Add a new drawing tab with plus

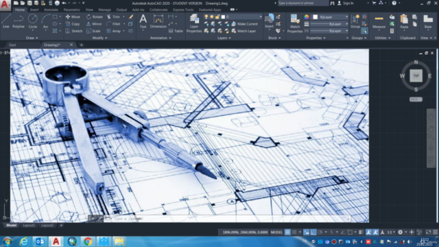(81, 45)
